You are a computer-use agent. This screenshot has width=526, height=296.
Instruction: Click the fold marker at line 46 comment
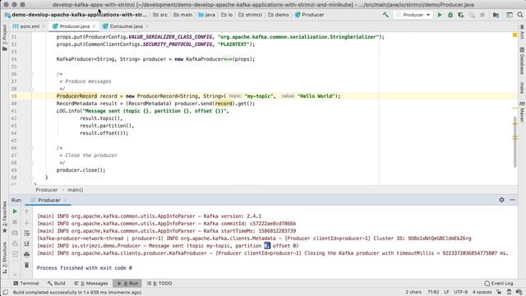[x=31, y=148]
